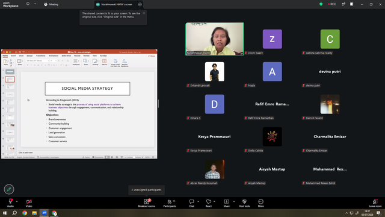Click Muhammad Rexan Zuhdi participant tile
The width and height of the screenshot is (385, 217).
click(x=330, y=169)
